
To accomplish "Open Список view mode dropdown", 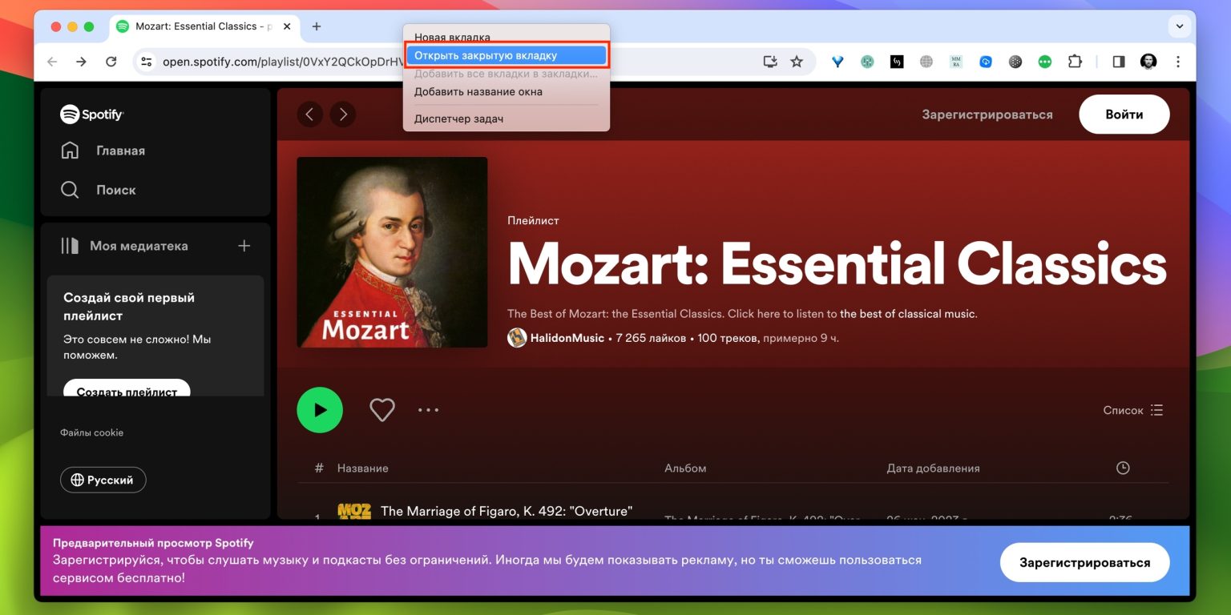I will click(x=1132, y=410).
